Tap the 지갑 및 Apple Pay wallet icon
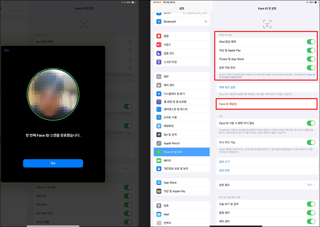 pos(159,191)
